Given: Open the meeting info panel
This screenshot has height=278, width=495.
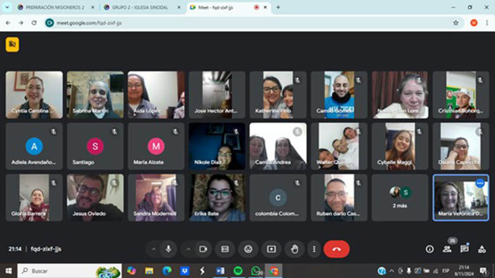Looking at the screenshot, I should click(430, 249).
